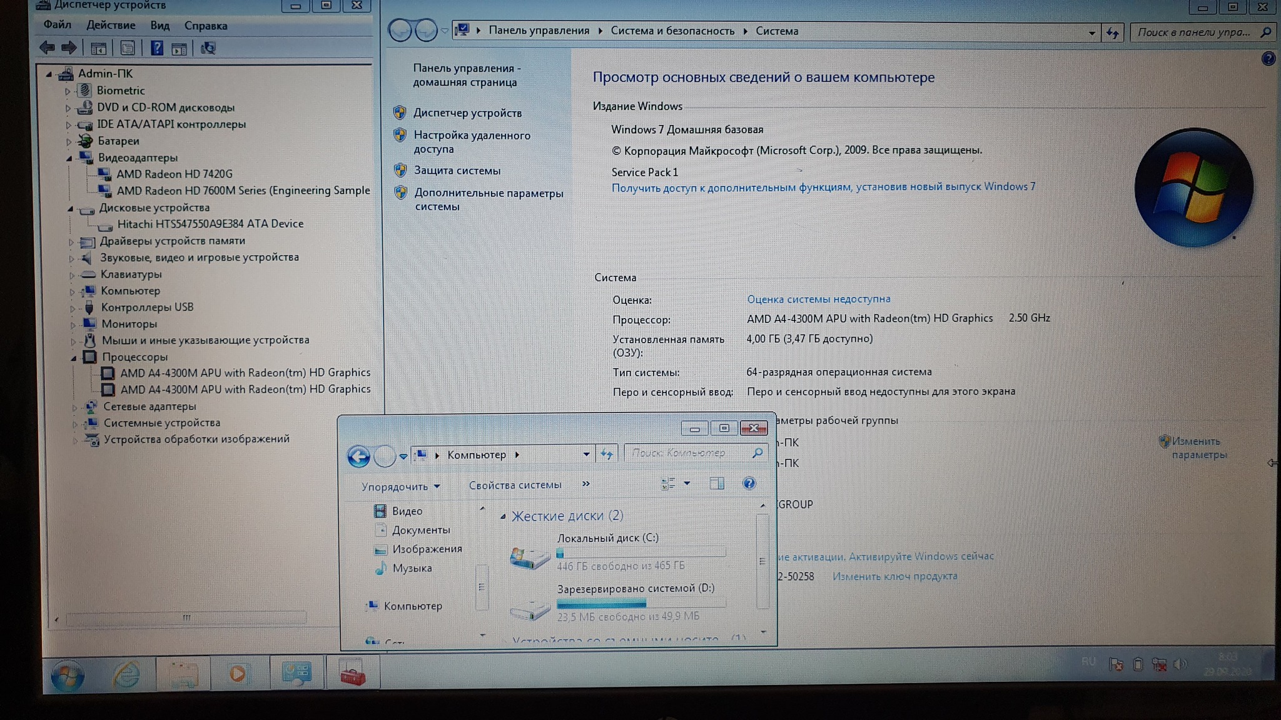
Task: Click the Device Manager horizontal scrollbar
Action: click(186, 617)
